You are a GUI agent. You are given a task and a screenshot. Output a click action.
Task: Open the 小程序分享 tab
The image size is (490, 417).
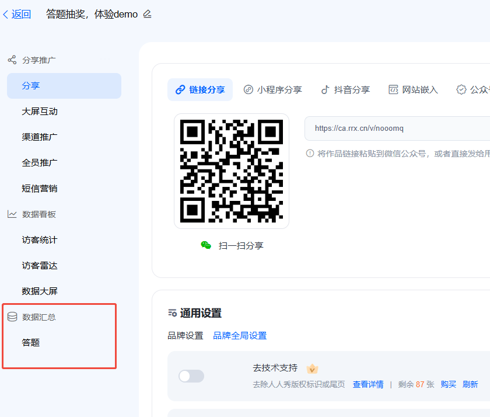pos(273,90)
